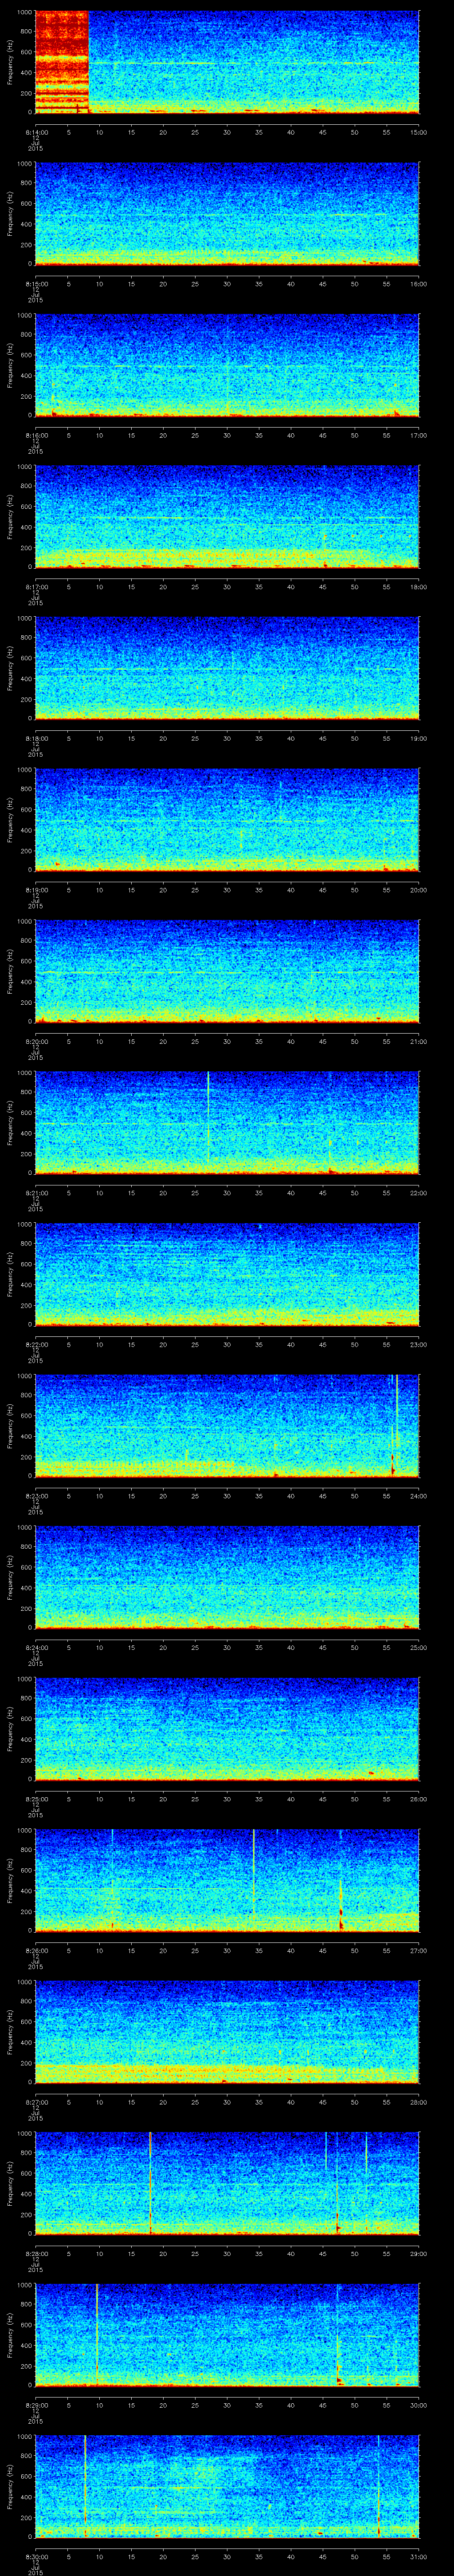Select the 8:16:00 spectrogram image
The height and width of the screenshot is (2576, 454).
[x=227, y=365]
